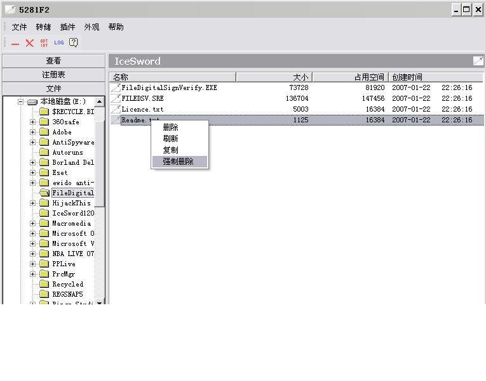Click the local disk (E:) drive icon
486x381 pixels.
[32, 101]
